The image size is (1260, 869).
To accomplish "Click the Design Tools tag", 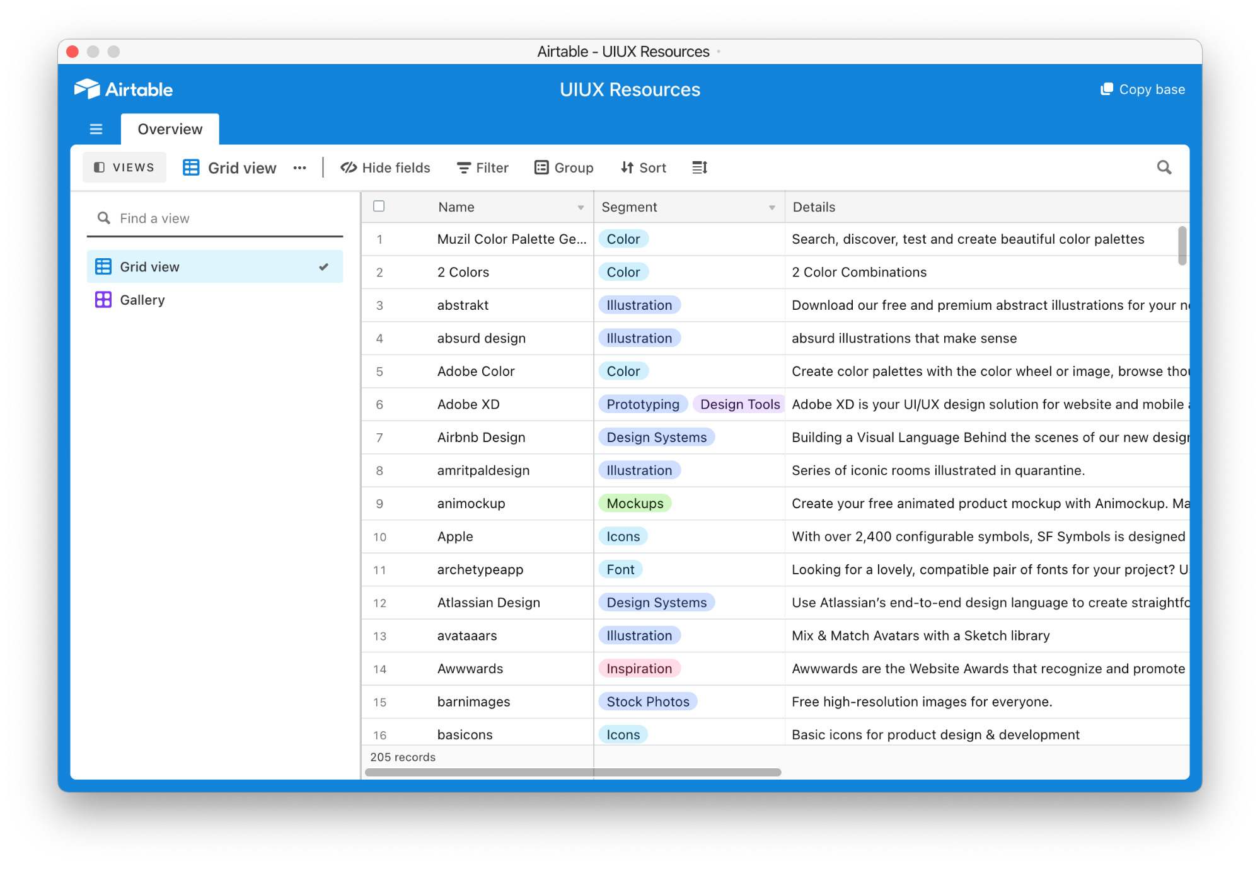I will [x=740, y=404].
